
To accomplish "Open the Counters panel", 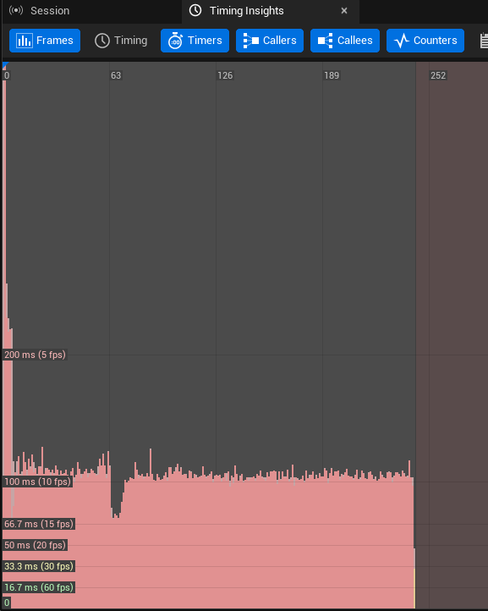I will click(425, 41).
